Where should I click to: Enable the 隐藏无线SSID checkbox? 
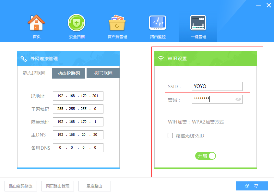tap(170, 136)
